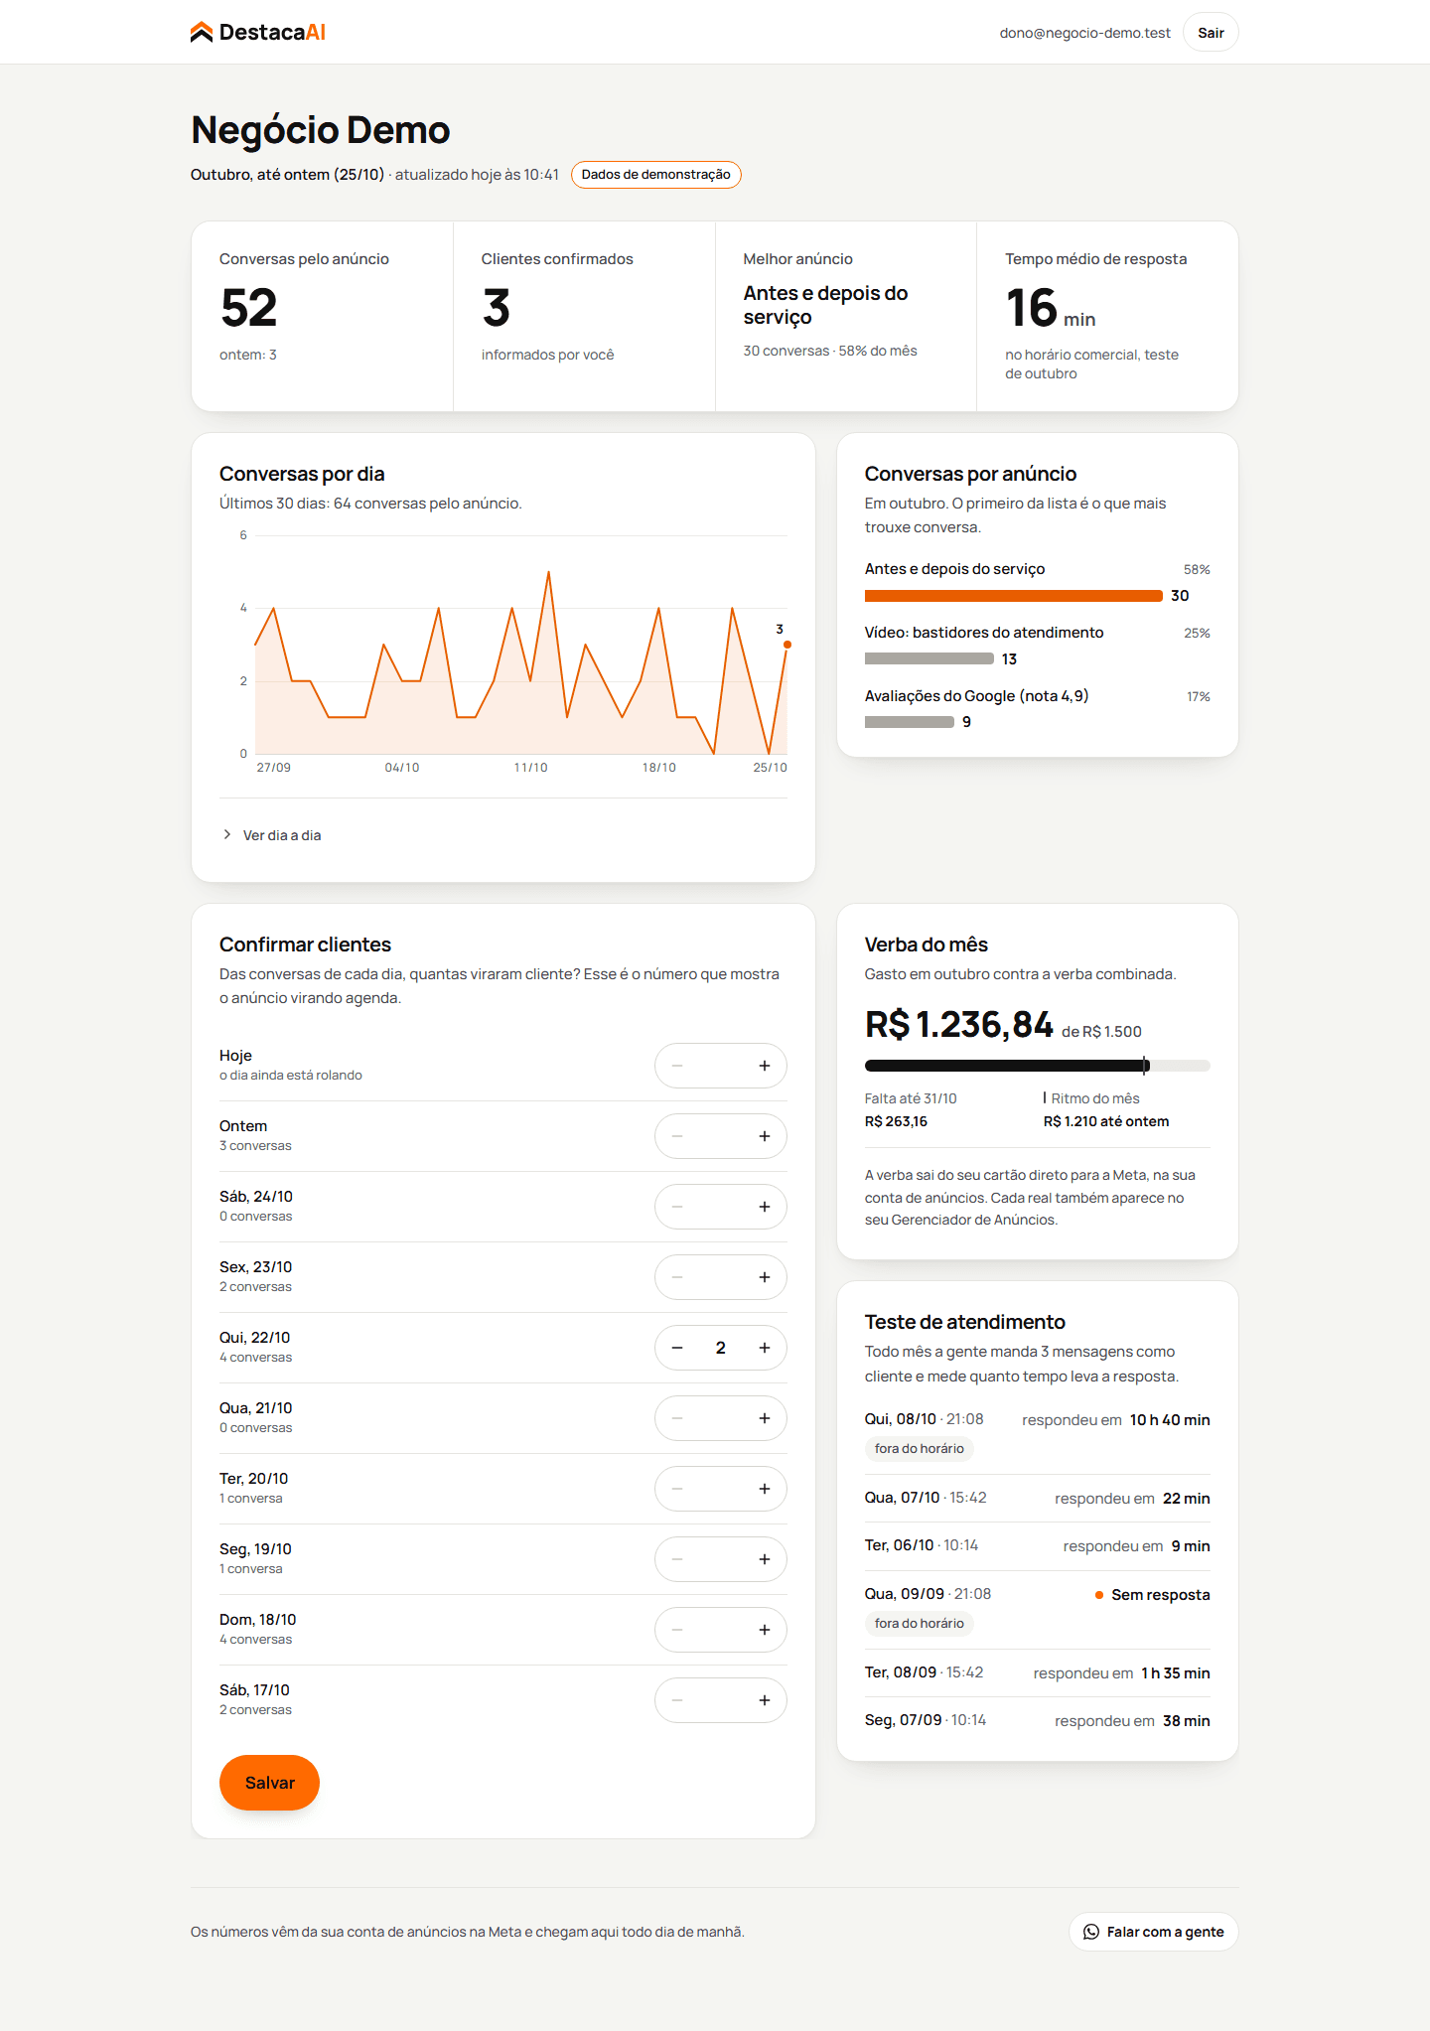The height and width of the screenshot is (2031, 1430).
Task: Click plus icon for Dom, 18/10
Action: 765,1630
